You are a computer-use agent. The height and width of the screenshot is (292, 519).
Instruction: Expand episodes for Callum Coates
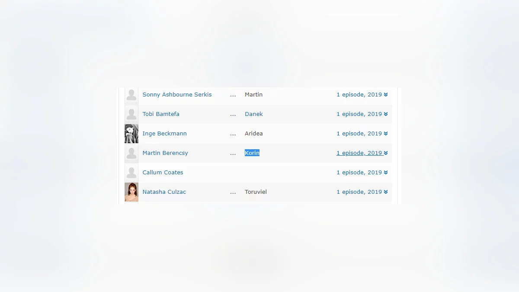[362, 173]
